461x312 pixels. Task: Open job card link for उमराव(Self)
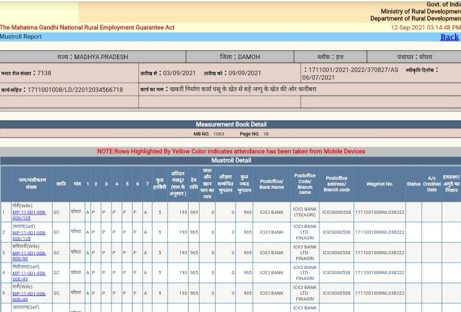[29, 236]
